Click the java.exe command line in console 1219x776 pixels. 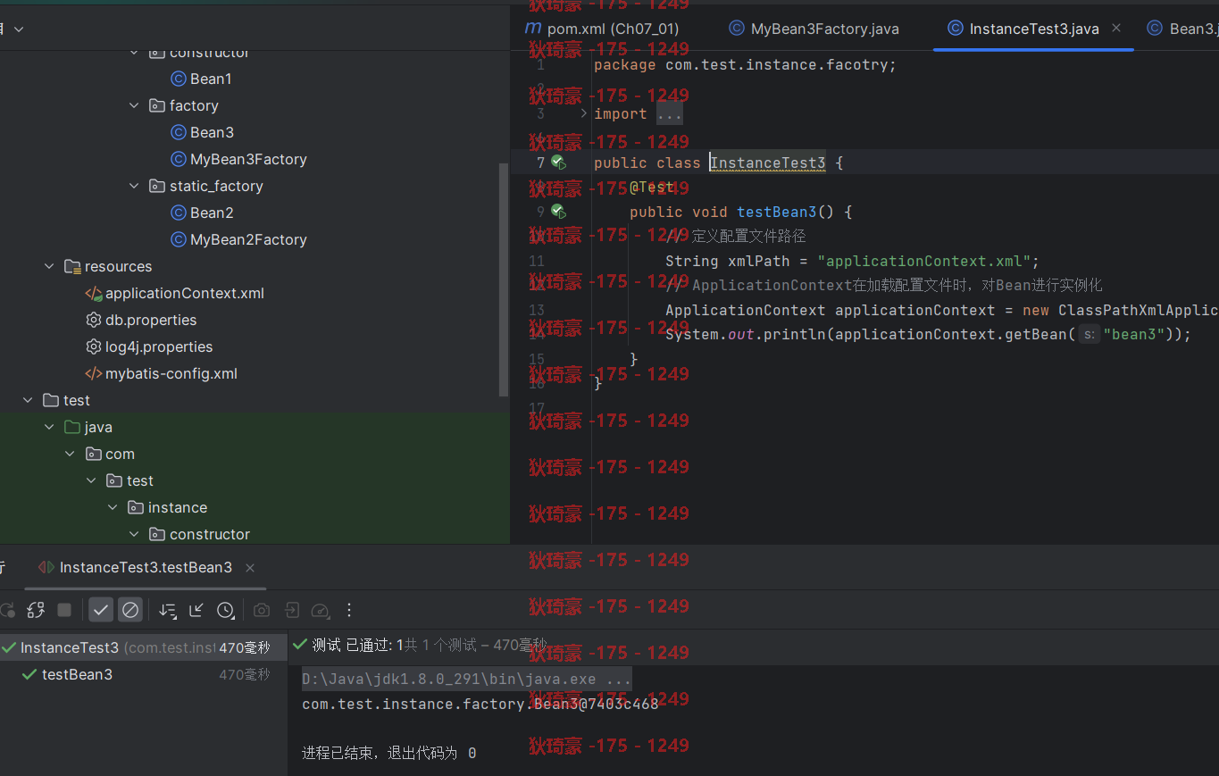pyautogui.click(x=466, y=679)
